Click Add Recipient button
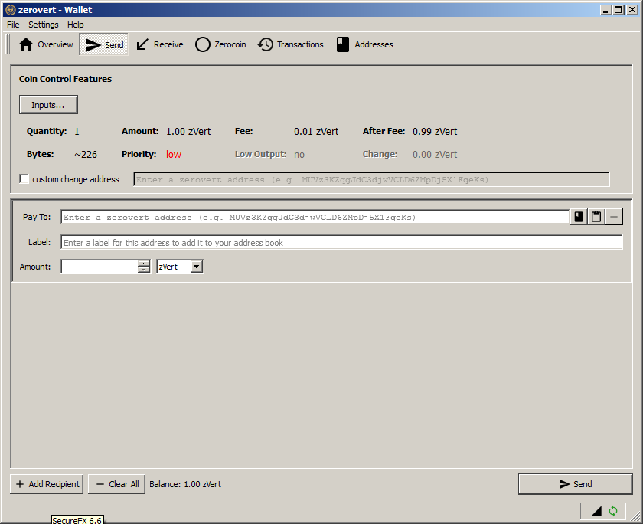This screenshot has width=643, height=524. (47, 484)
